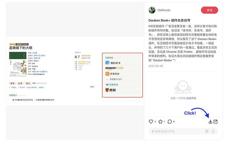Click the download icon

click(210, 122)
